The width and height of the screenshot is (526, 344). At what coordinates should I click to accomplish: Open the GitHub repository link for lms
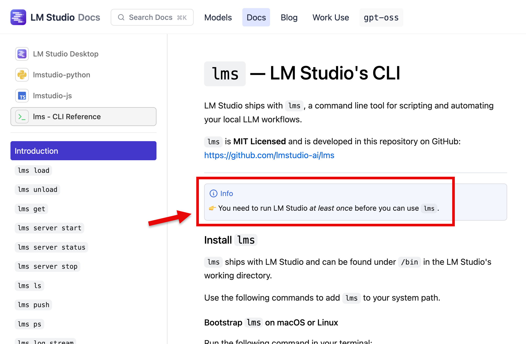(x=269, y=155)
